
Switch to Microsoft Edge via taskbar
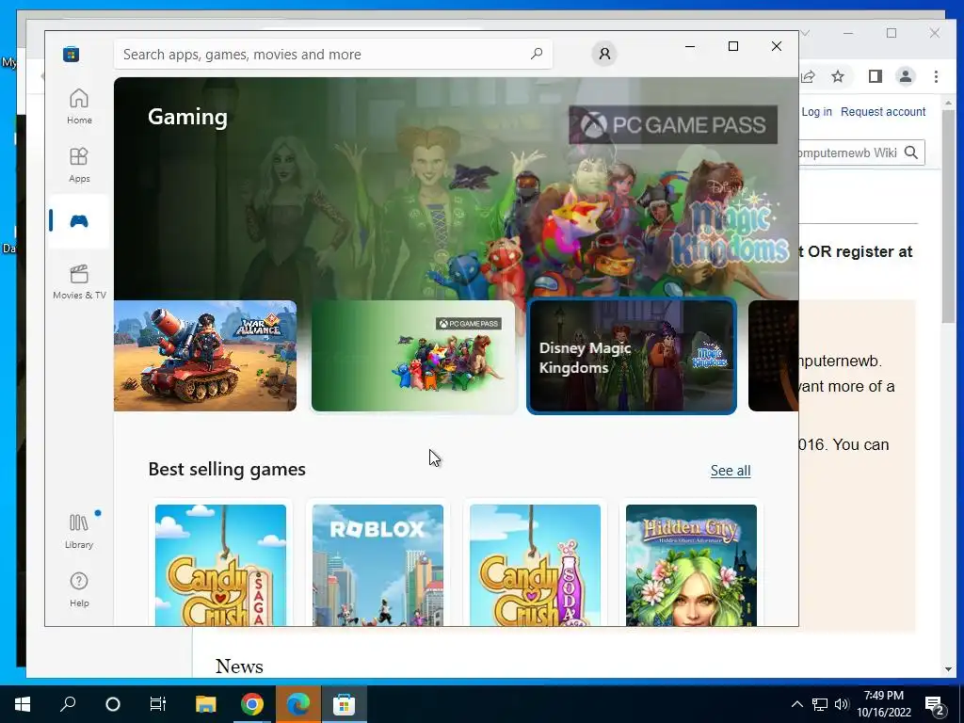point(298,704)
